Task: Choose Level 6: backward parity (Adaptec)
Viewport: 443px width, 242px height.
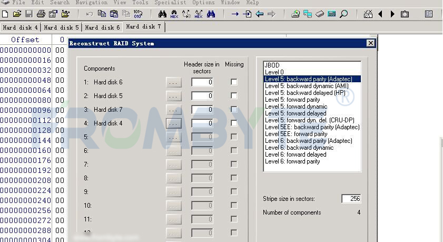Action: pyautogui.click(x=312, y=140)
